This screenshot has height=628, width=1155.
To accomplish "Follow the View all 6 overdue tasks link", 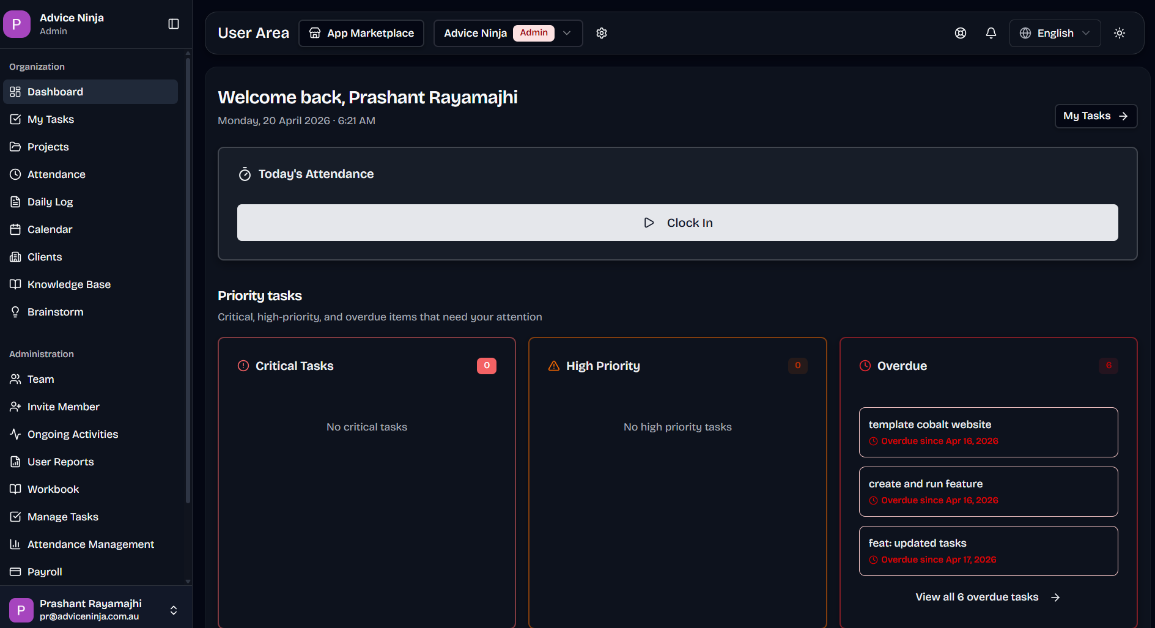I will (987, 597).
